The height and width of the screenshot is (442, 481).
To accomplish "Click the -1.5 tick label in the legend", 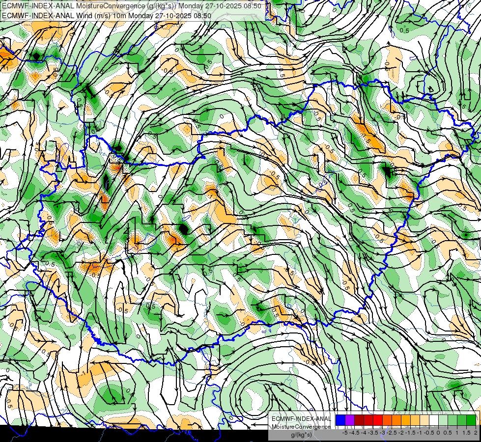I will tap(410, 433).
